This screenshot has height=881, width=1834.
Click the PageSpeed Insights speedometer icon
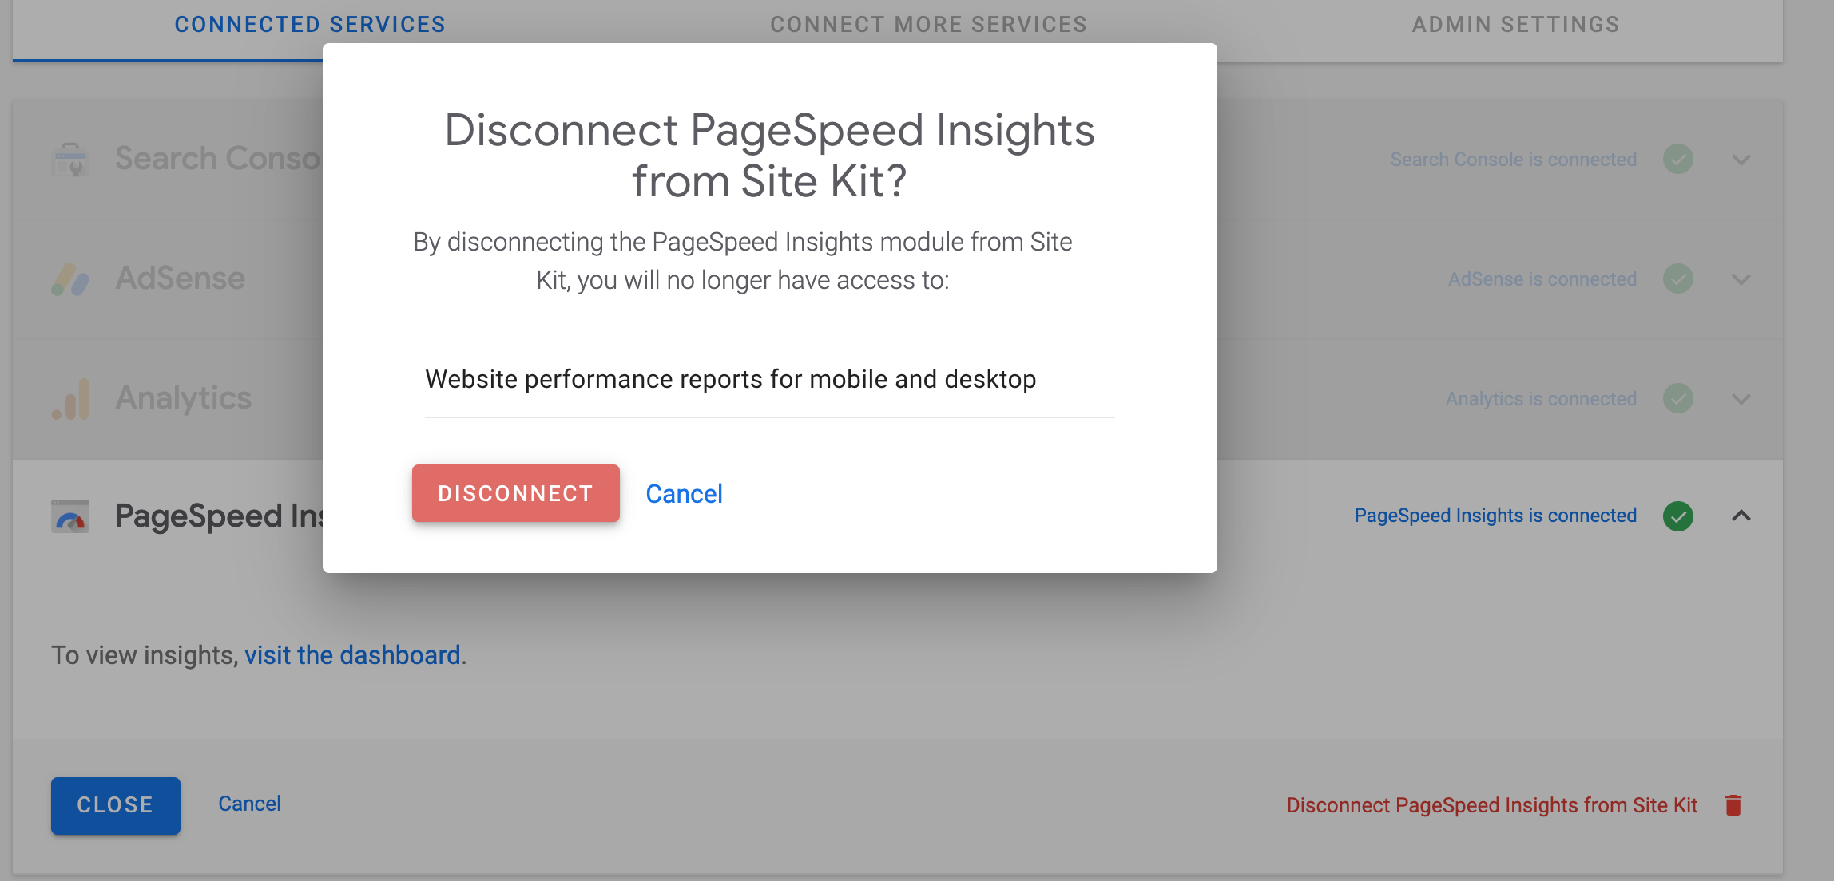70,516
